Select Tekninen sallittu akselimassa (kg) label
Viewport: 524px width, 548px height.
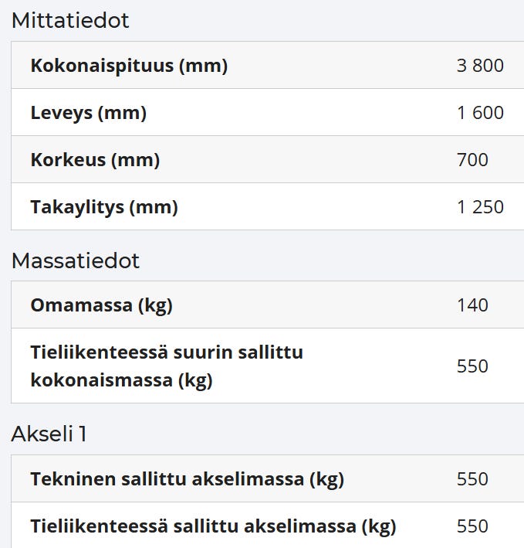188,478
